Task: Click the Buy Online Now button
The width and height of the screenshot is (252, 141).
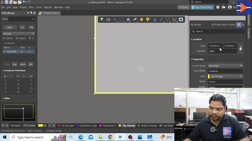Action: click(x=202, y=7)
